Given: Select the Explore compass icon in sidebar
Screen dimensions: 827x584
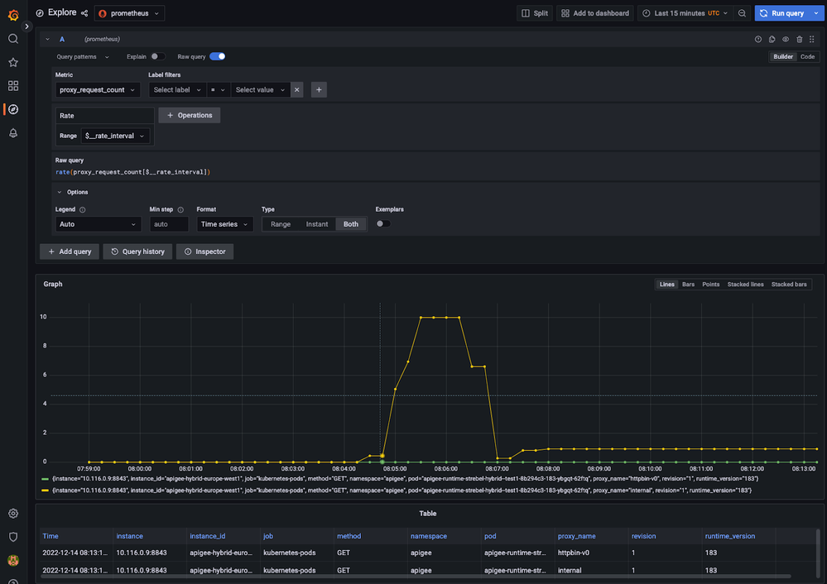Looking at the screenshot, I should point(13,109).
